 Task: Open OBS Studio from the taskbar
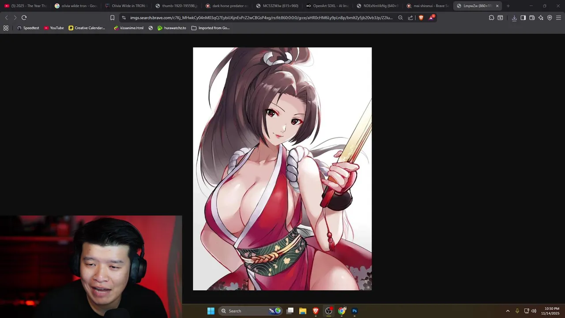[328, 311]
